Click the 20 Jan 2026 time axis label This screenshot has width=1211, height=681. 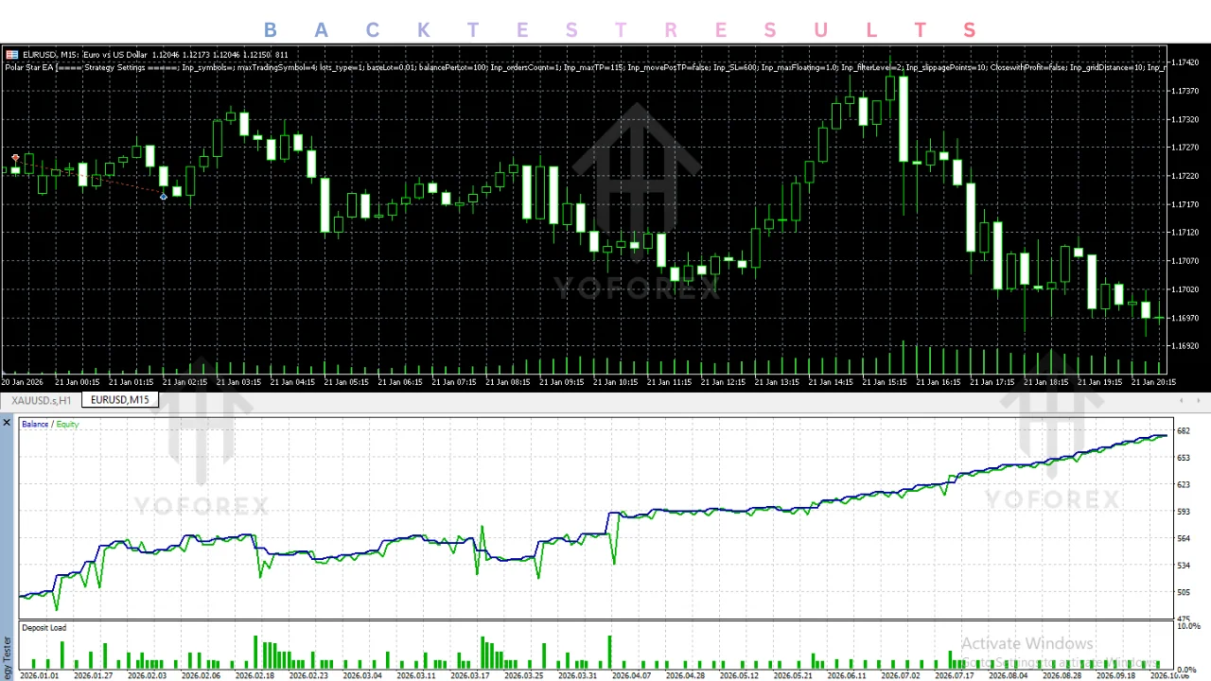[23, 382]
